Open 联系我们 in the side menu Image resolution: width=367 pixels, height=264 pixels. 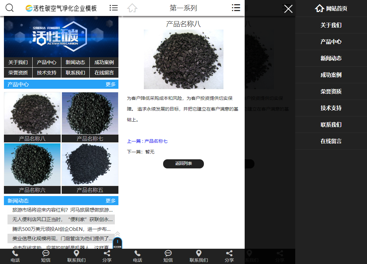(331, 125)
